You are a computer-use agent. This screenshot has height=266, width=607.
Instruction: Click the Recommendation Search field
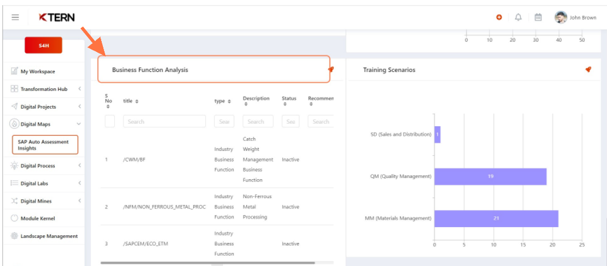tap(321, 122)
